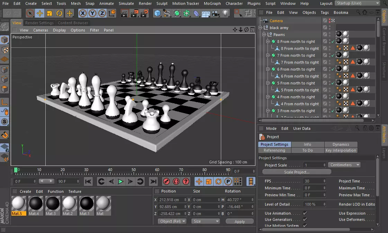Activate the Move tool in top toolbar

pyautogui.click(x=39, y=13)
